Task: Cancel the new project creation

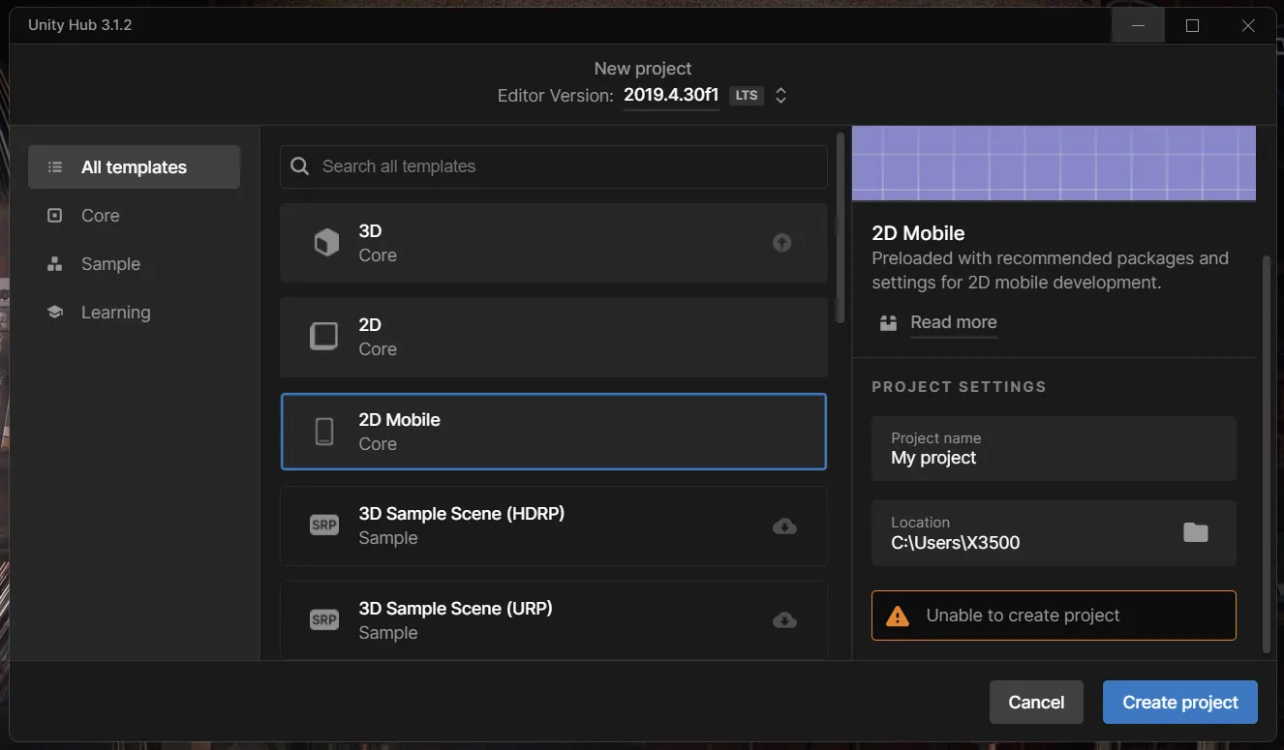Action: pyautogui.click(x=1036, y=702)
